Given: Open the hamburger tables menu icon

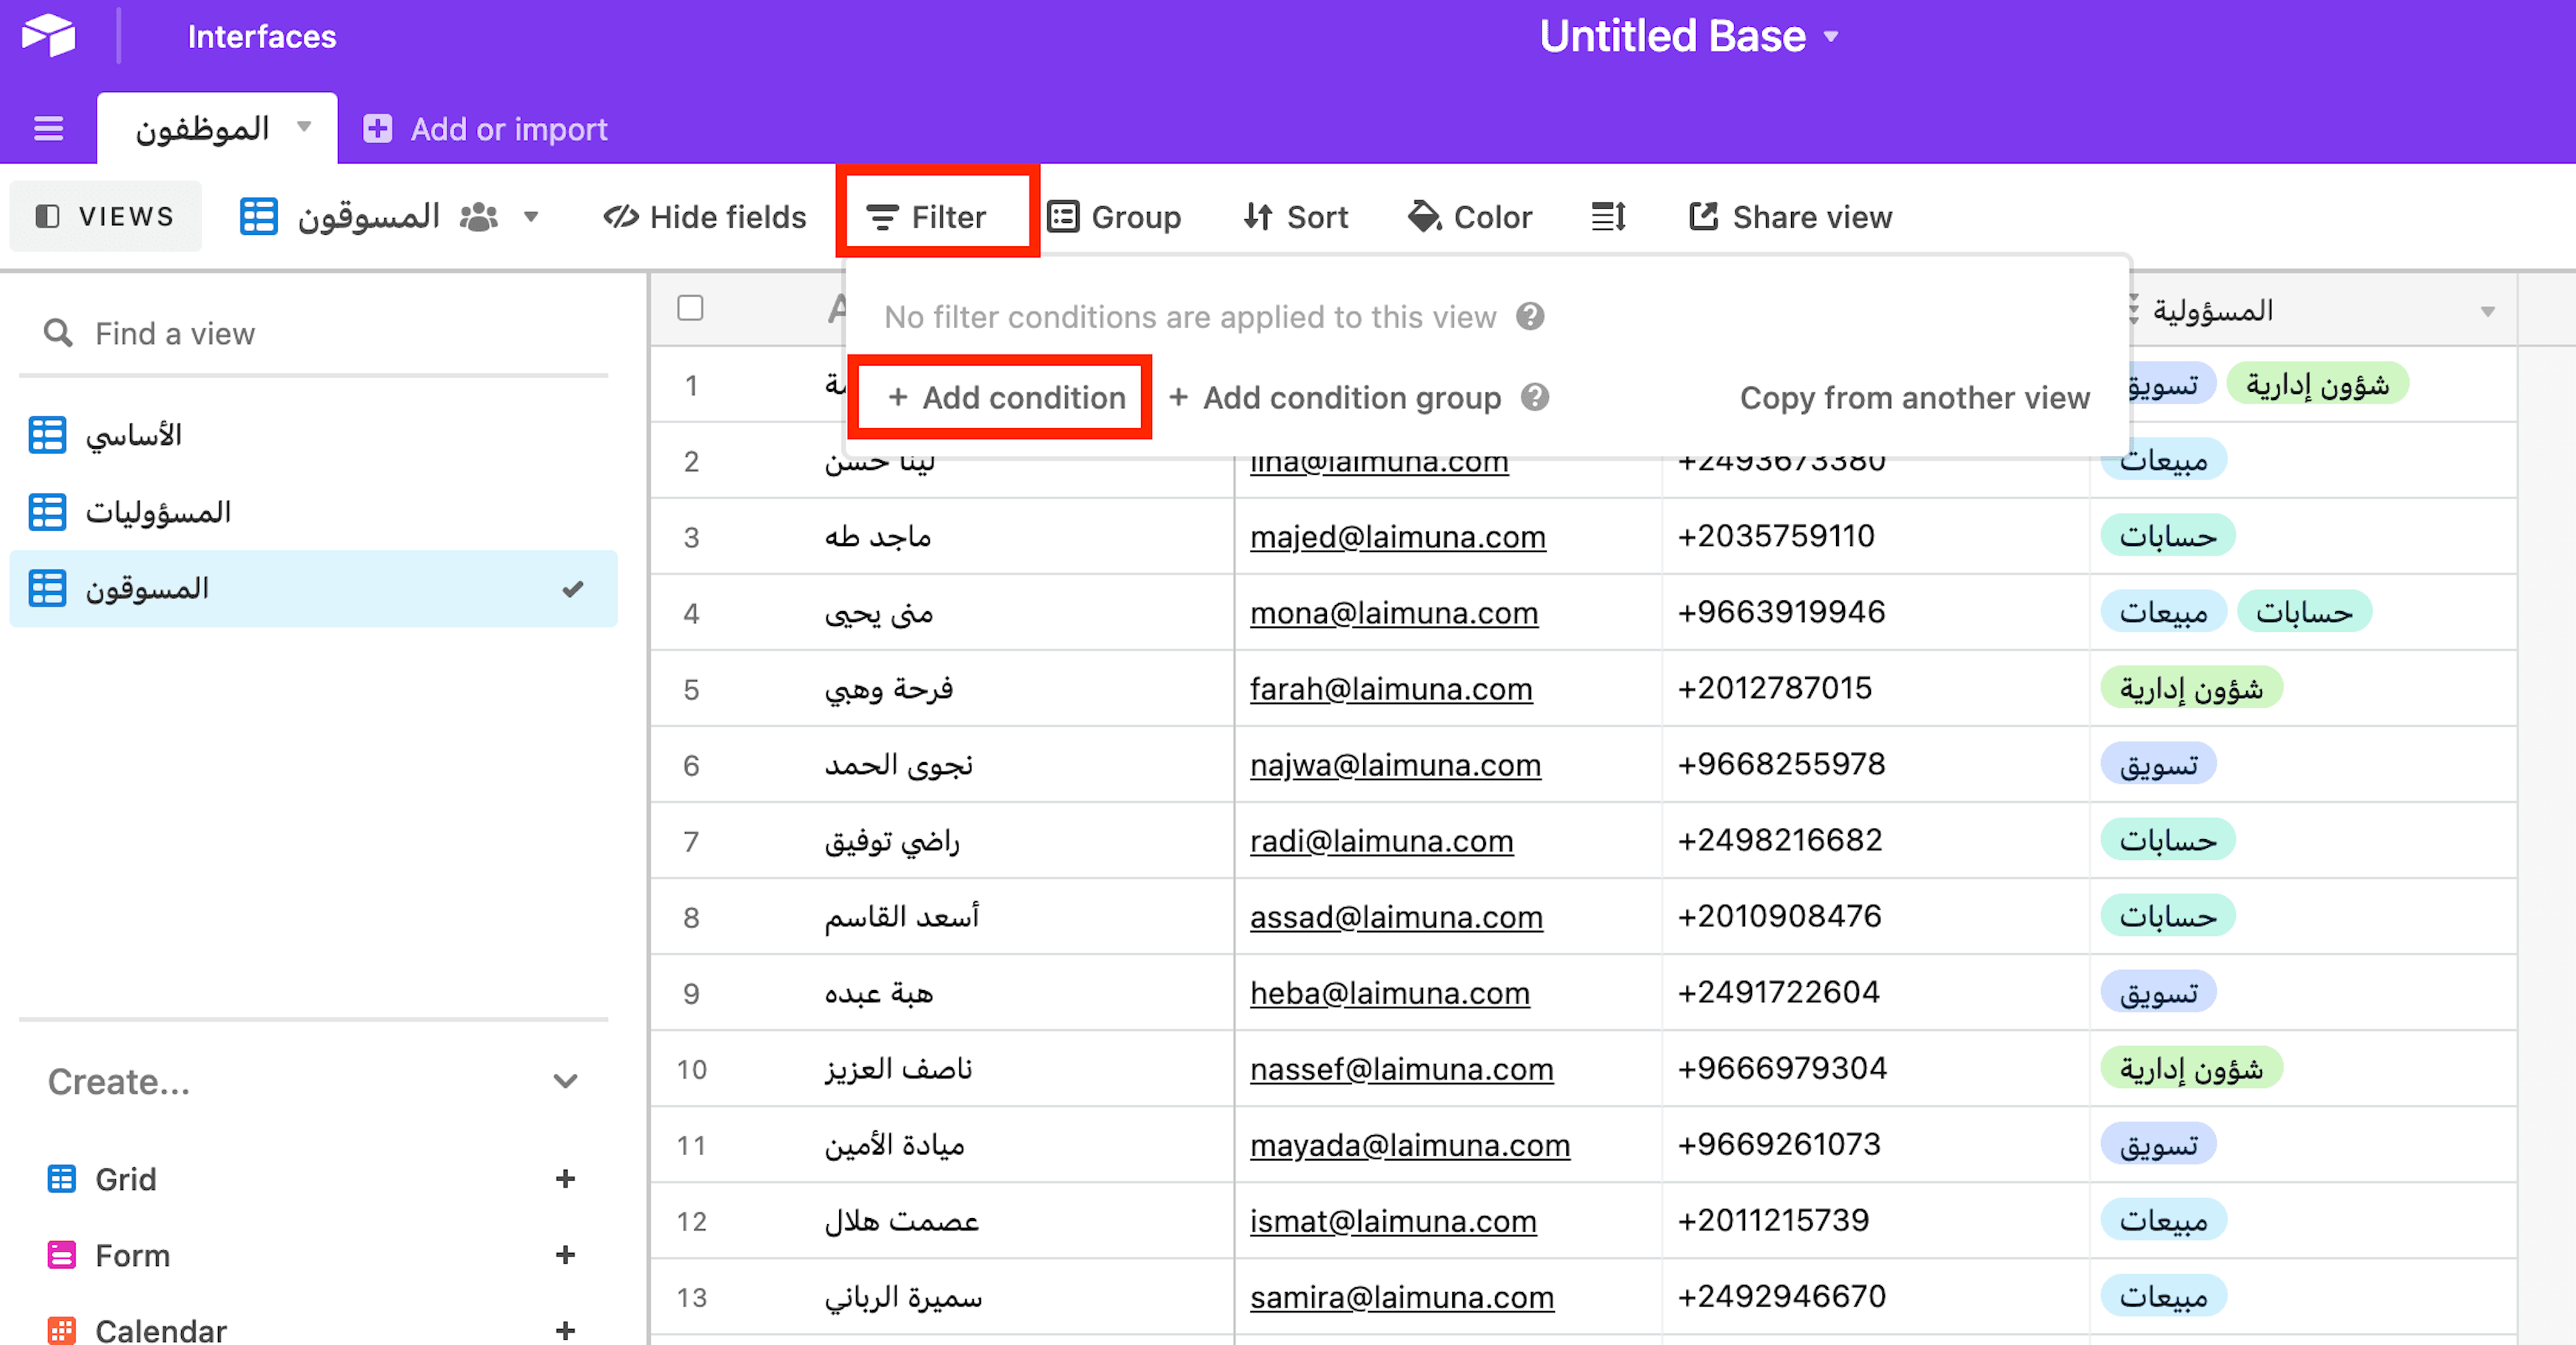Looking at the screenshot, I should [x=48, y=129].
